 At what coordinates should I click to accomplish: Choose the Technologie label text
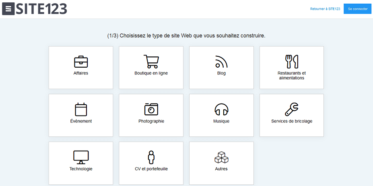pos(81,169)
